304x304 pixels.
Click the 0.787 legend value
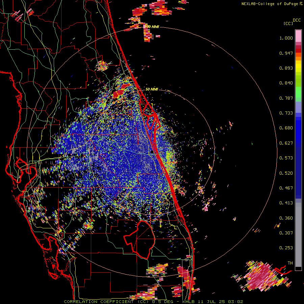[286, 98]
